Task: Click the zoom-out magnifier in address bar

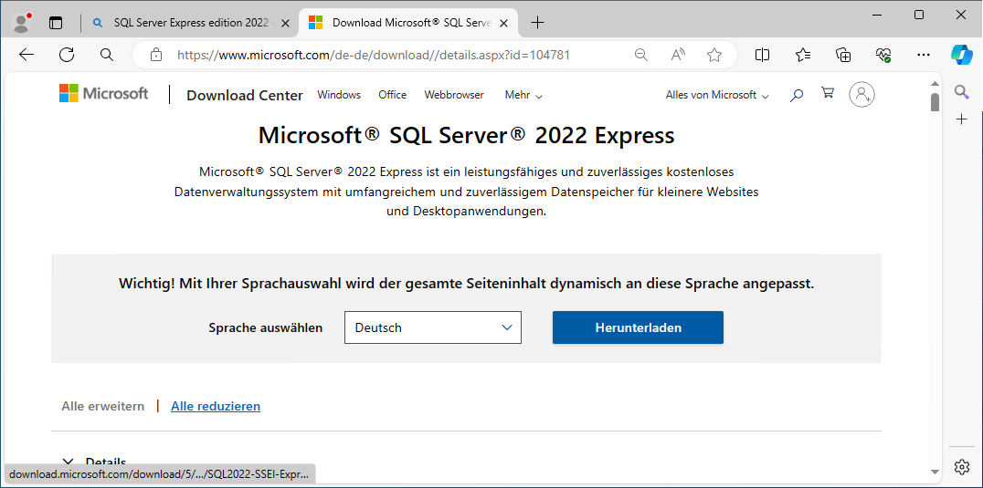Action: coord(640,55)
